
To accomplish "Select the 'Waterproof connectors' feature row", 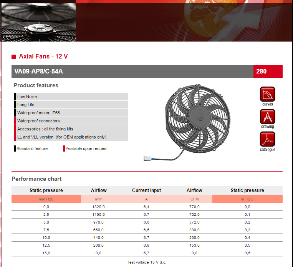I will point(71,121).
